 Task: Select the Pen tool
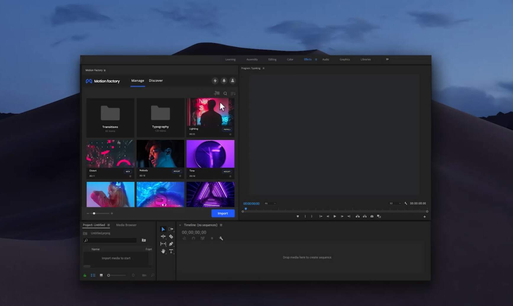click(x=171, y=244)
